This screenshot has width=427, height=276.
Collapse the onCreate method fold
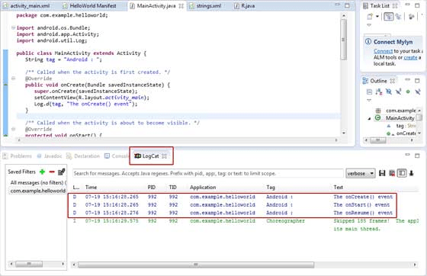coord(14,79)
